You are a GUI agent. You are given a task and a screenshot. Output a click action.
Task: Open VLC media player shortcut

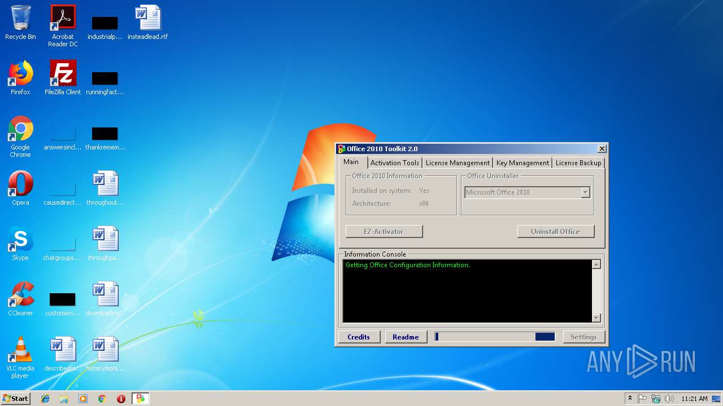click(20, 358)
